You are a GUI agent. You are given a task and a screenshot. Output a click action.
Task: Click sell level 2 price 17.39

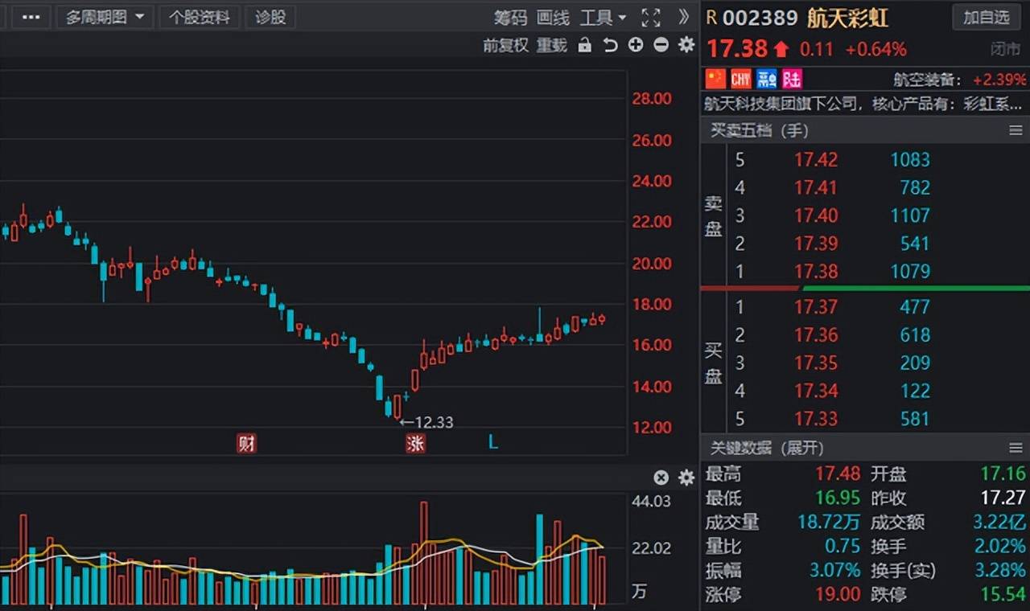[x=816, y=244]
